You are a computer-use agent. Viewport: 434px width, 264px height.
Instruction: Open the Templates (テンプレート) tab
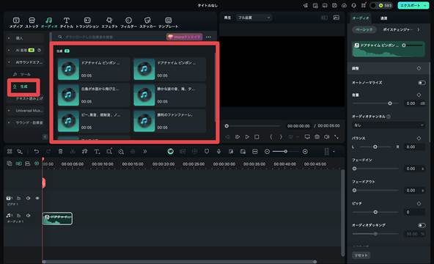click(169, 23)
